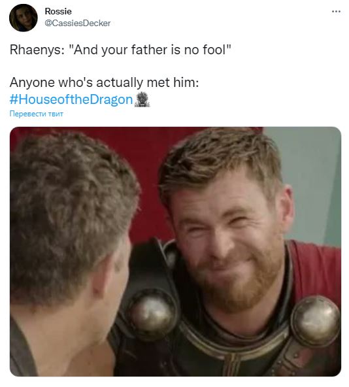Click the Перевести твит translate link
The width and height of the screenshot is (349, 387).
pos(37,114)
